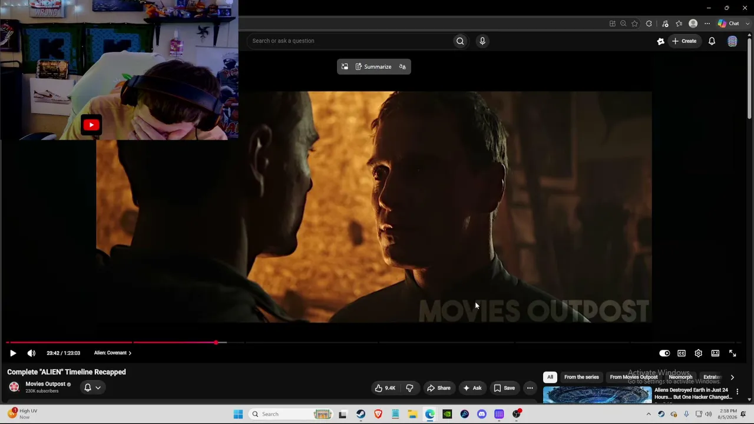Toggle closed captions
754x424 pixels.
pyautogui.click(x=682, y=353)
